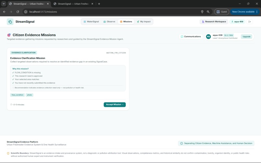This screenshot has height=163, width=261.
Task: Click the browser back arrow
Action: (4, 12)
